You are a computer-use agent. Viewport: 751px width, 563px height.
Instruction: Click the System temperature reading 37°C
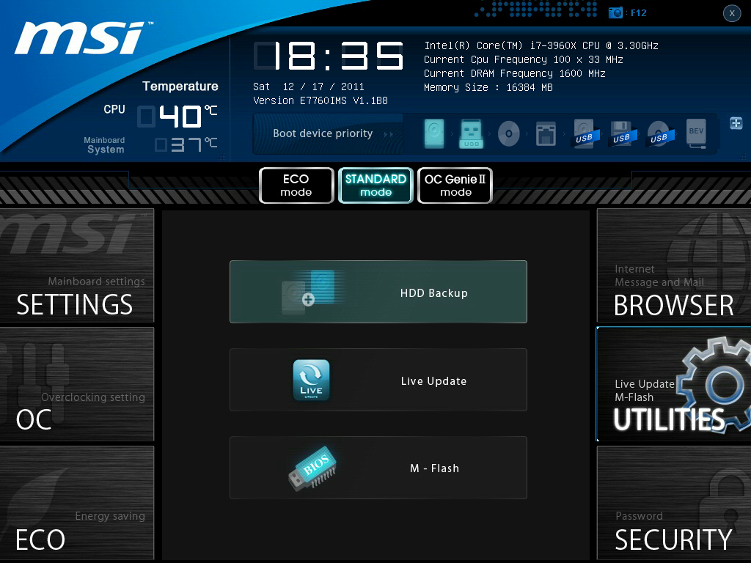[186, 144]
